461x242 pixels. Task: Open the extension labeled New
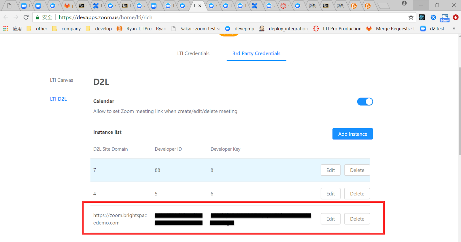(x=445, y=18)
